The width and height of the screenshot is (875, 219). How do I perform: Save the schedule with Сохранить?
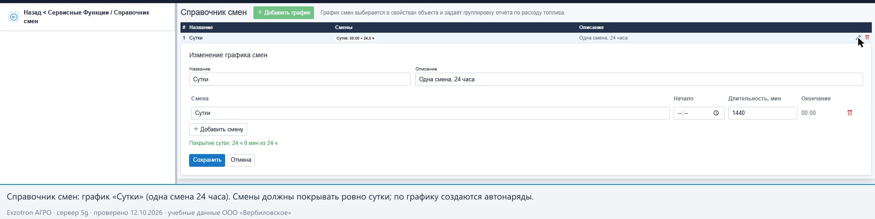(x=207, y=160)
